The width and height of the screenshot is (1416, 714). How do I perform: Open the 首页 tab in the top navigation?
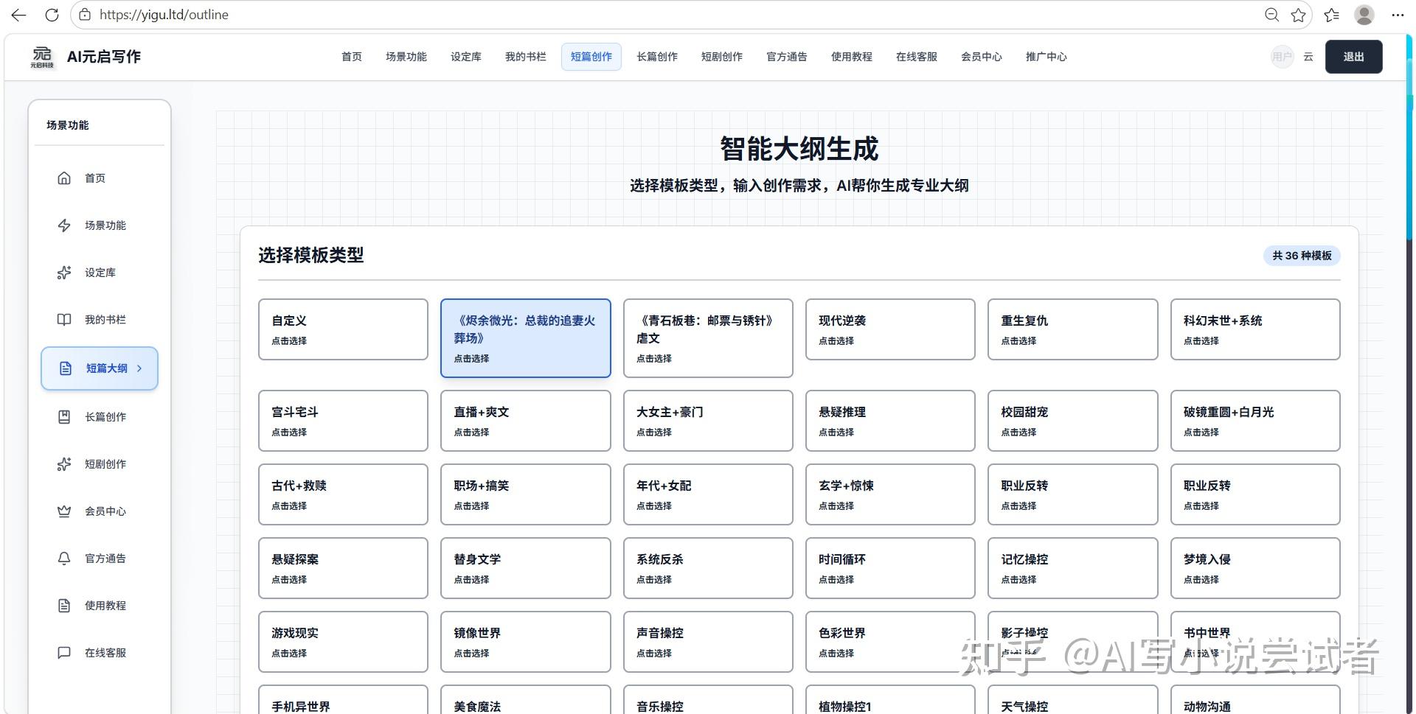352,57
